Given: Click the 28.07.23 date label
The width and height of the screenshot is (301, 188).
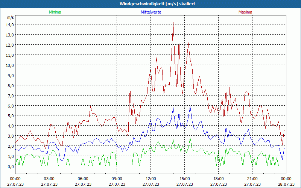Looking at the screenshot, I should [x=286, y=184].
